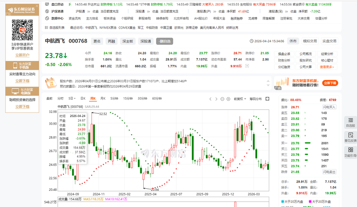Click the 更名 tag button
357x207 pixels.
pyautogui.click(x=97, y=41)
